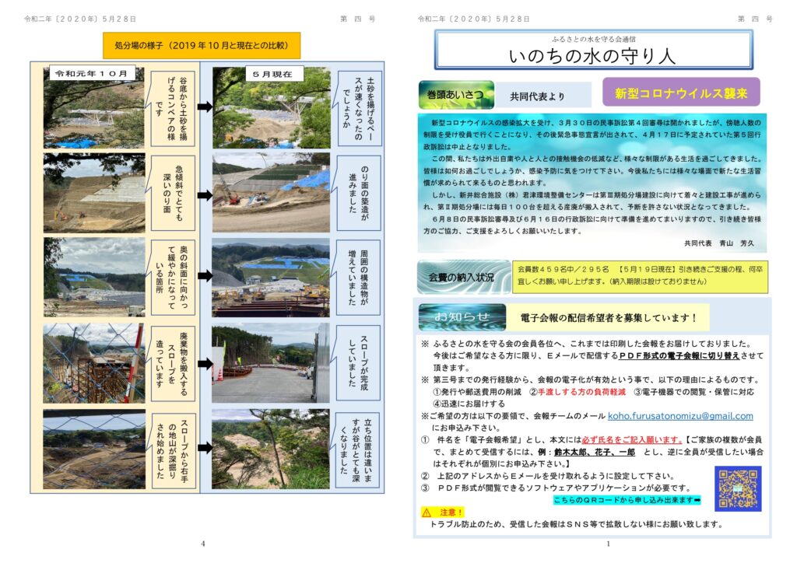This screenshot has height=563, width=797.
Task: Open the photo beside 立ち位置は違いますが caption
Action: (x=271, y=449)
